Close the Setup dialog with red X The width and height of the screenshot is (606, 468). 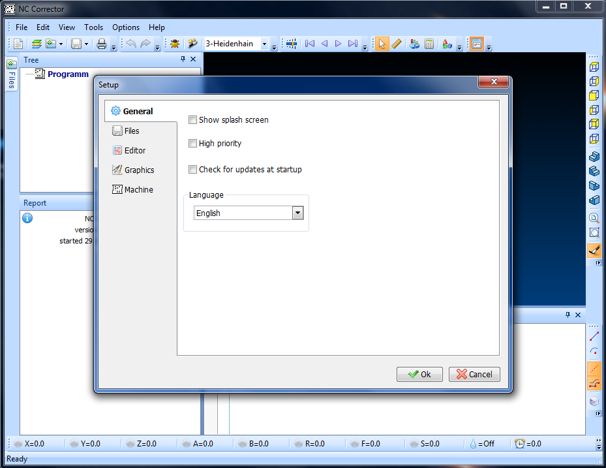[x=494, y=82]
